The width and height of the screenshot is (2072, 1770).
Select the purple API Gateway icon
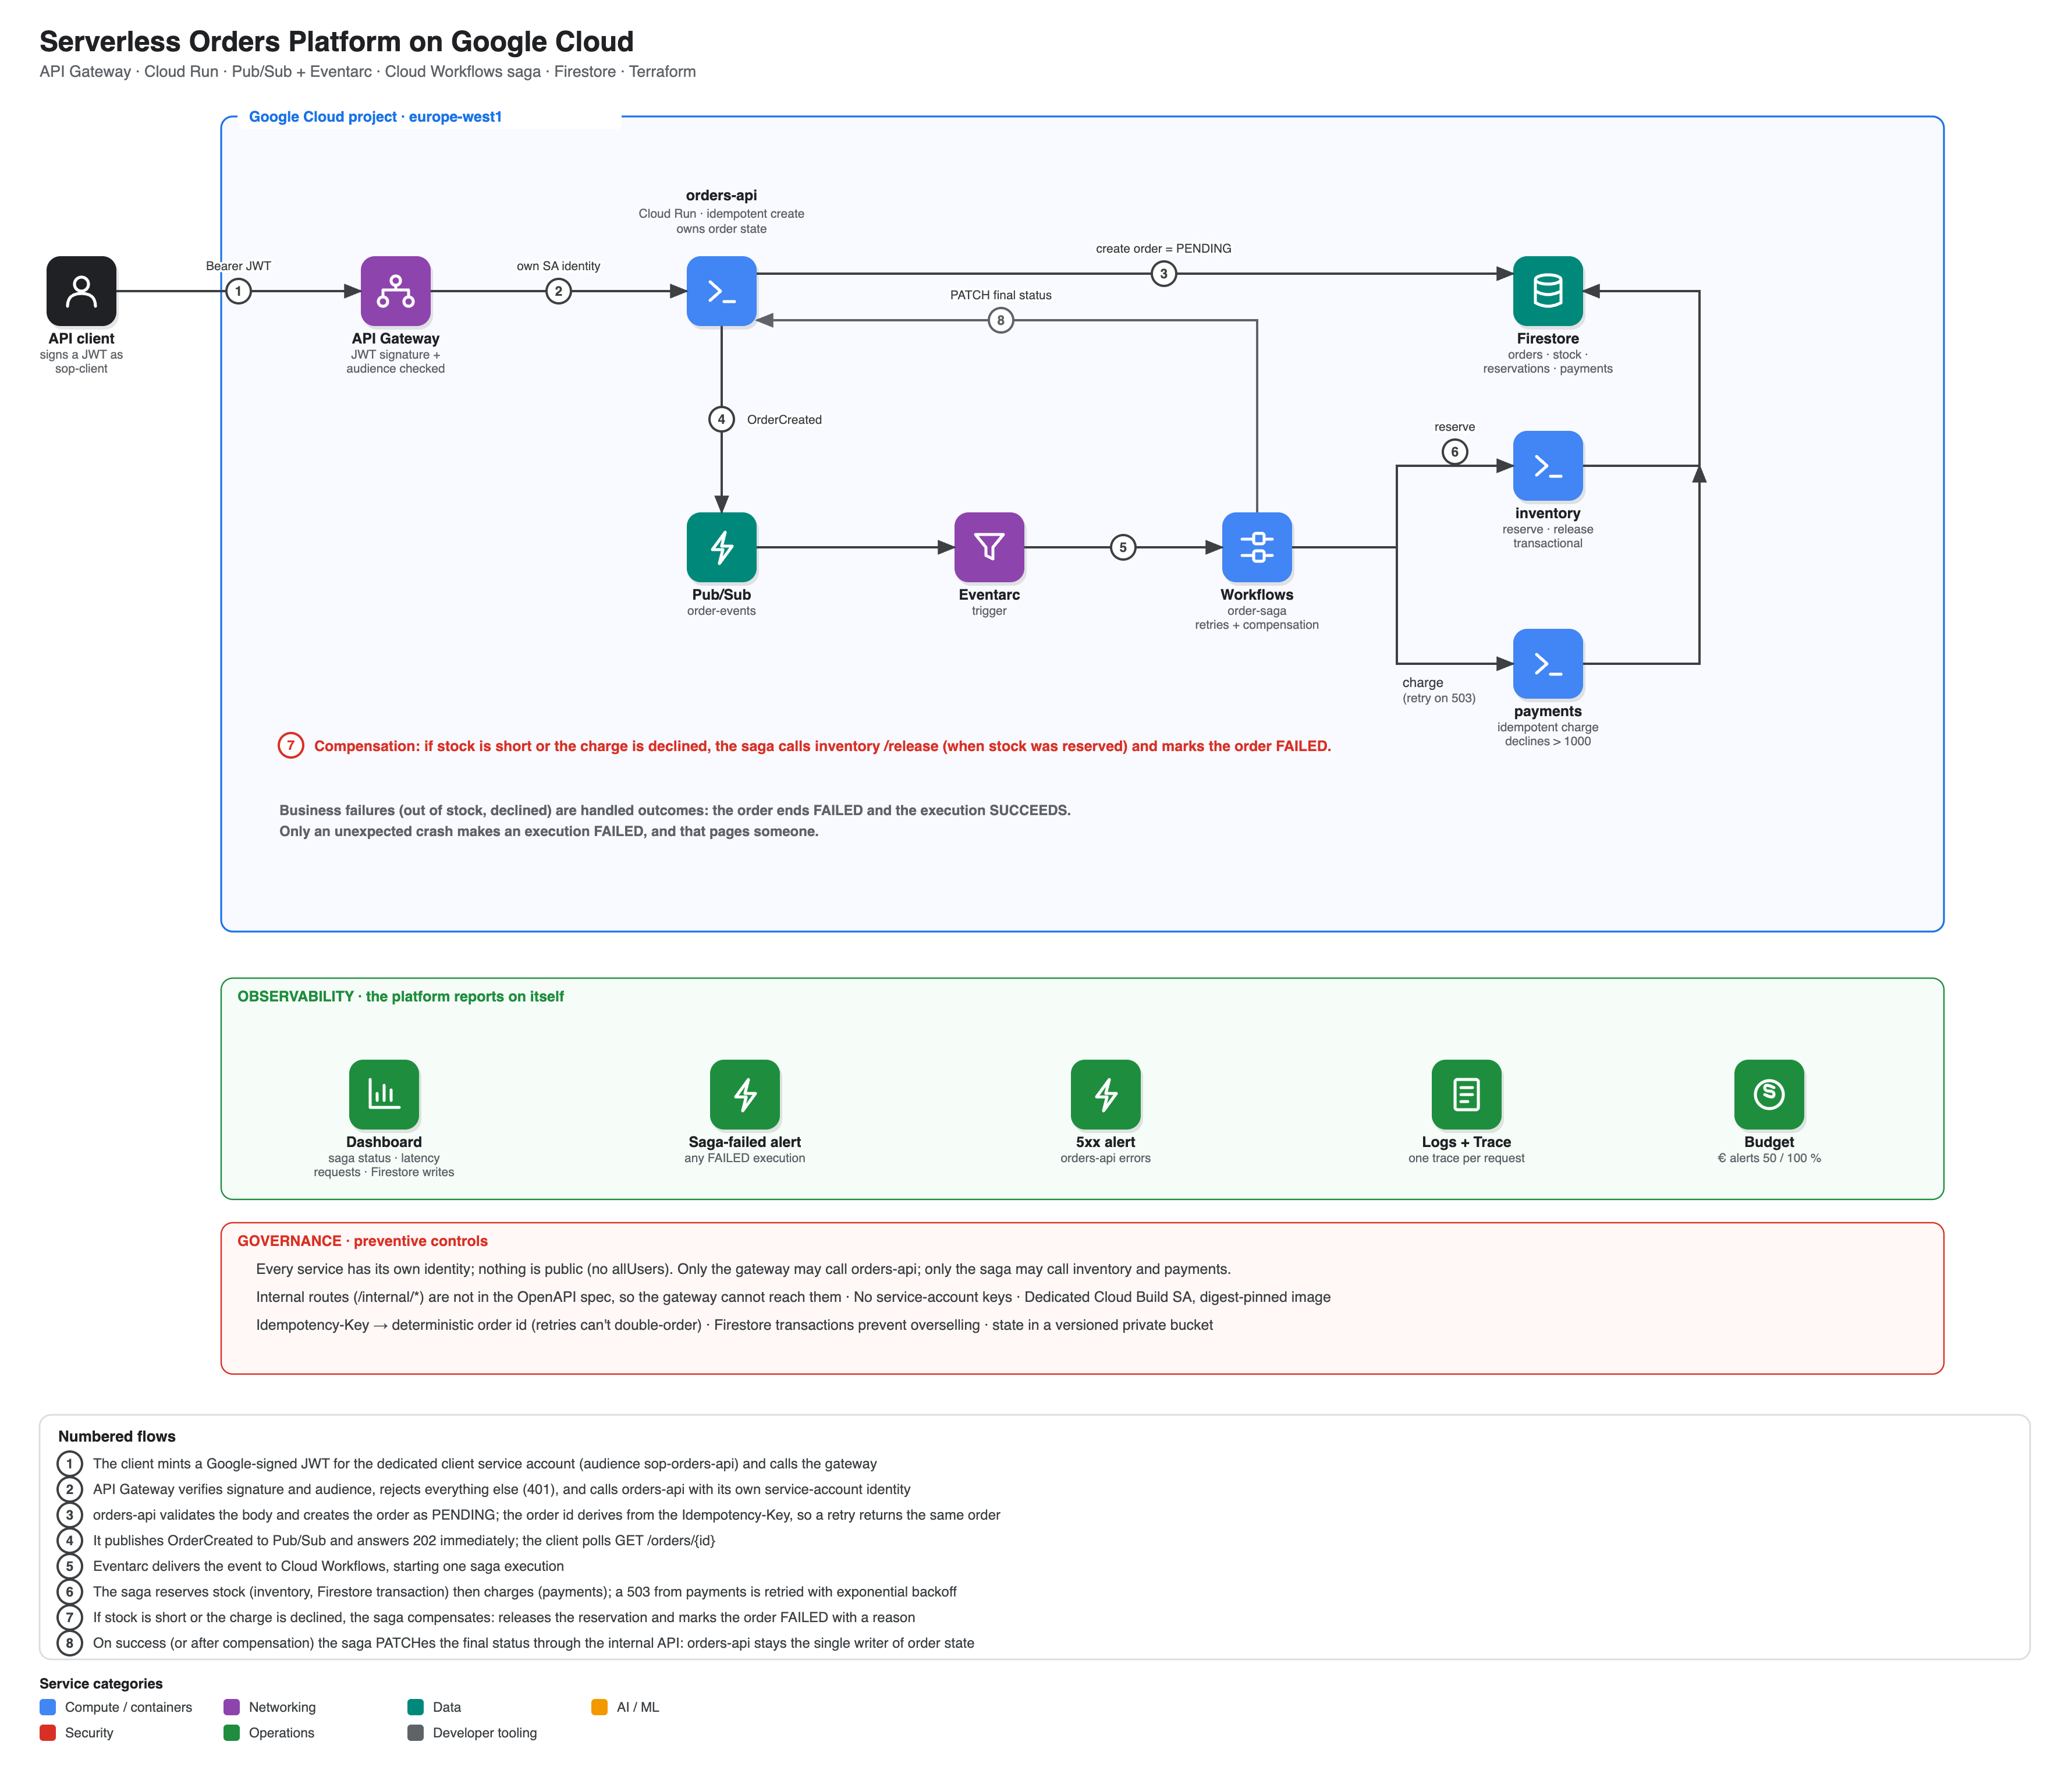[x=395, y=291]
